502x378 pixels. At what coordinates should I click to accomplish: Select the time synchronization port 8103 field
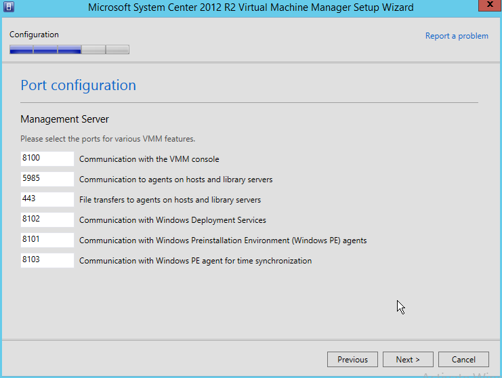click(47, 261)
